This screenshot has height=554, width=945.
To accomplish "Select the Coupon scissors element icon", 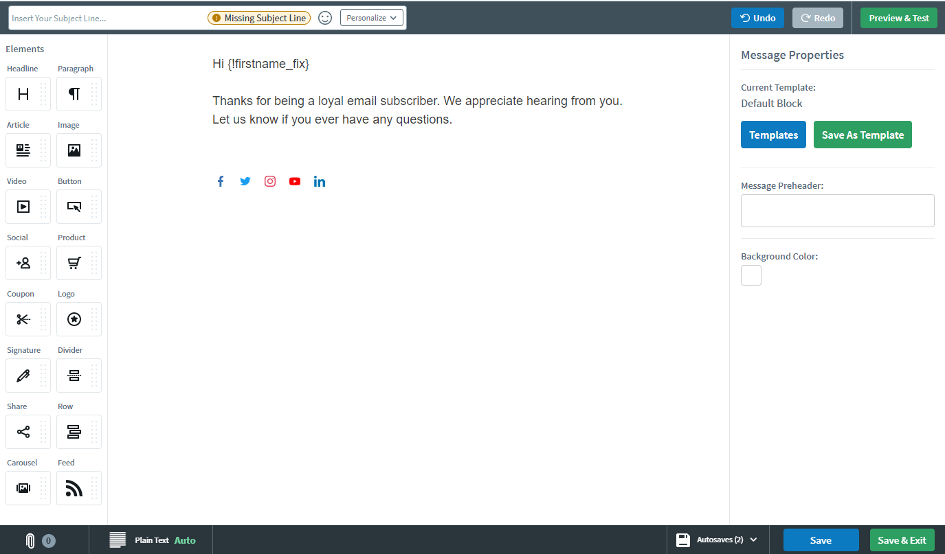I will click(23, 319).
